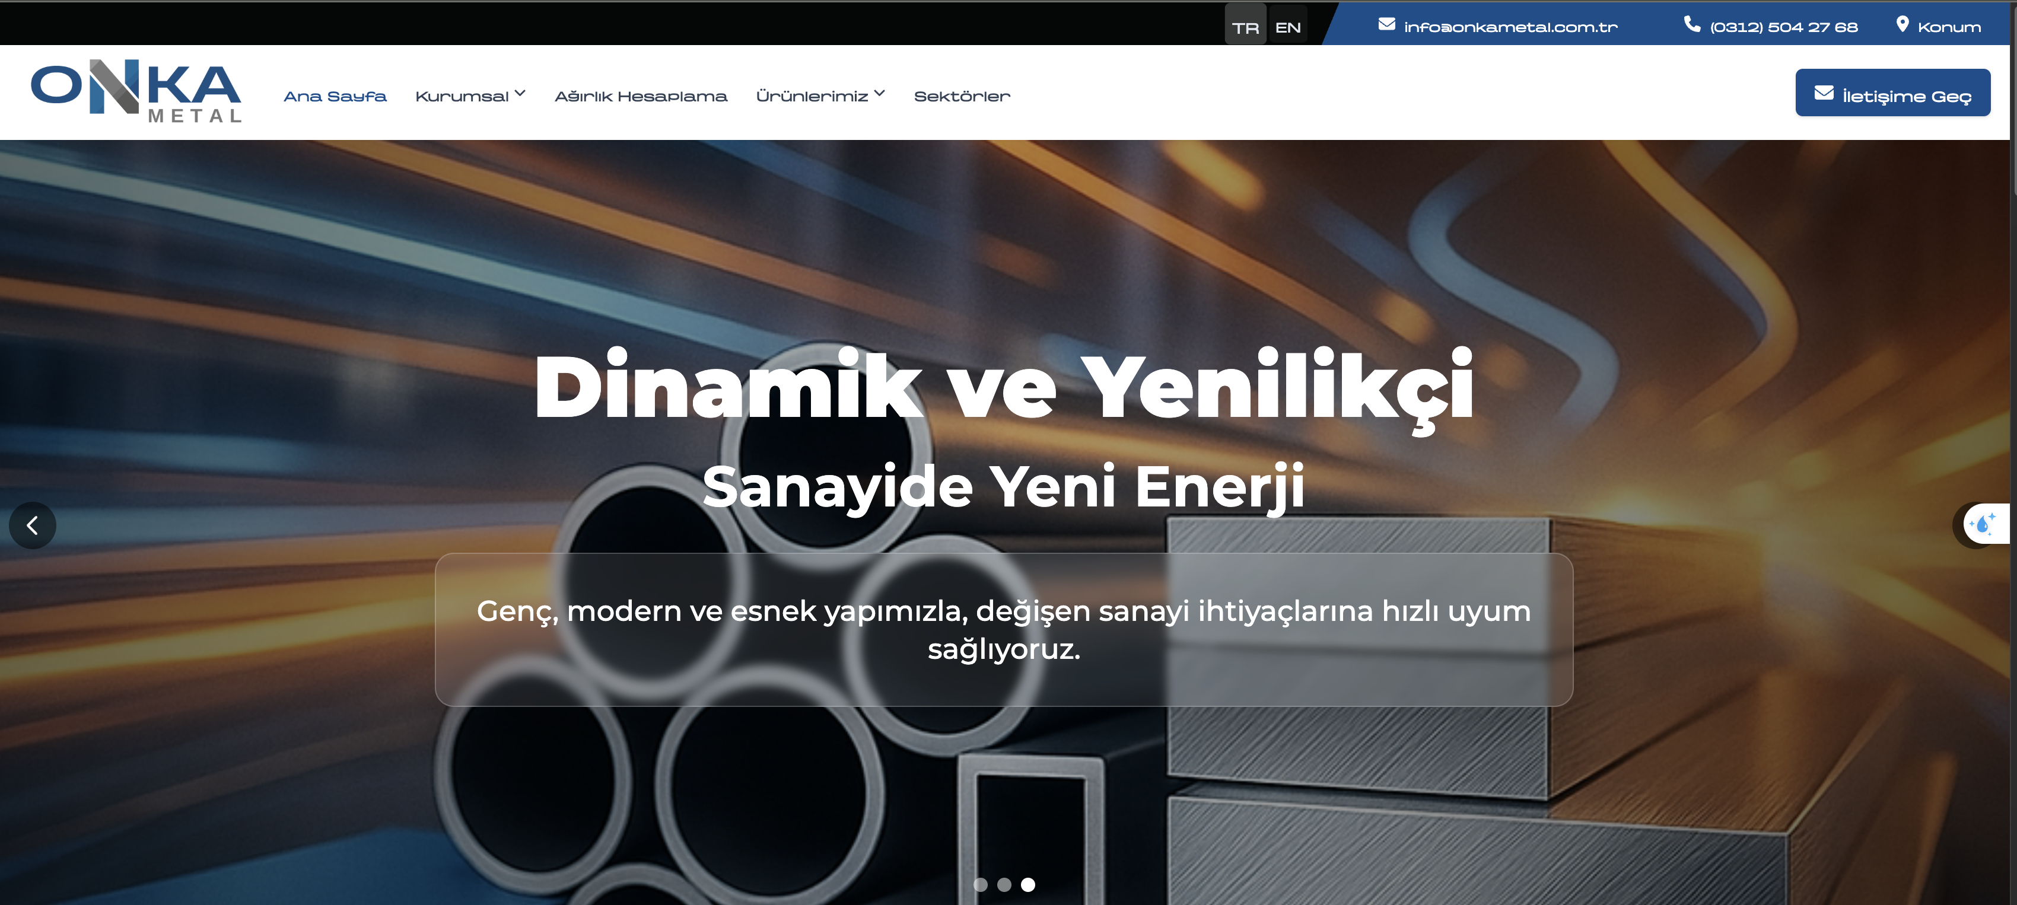Click the phone icon in the top bar

(1692, 25)
